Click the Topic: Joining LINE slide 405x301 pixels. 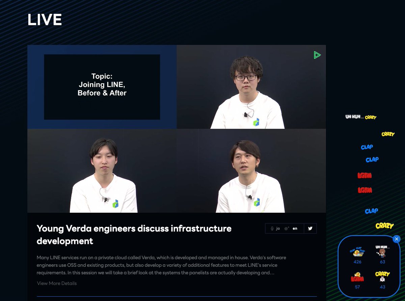pyautogui.click(x=102, y=87)
